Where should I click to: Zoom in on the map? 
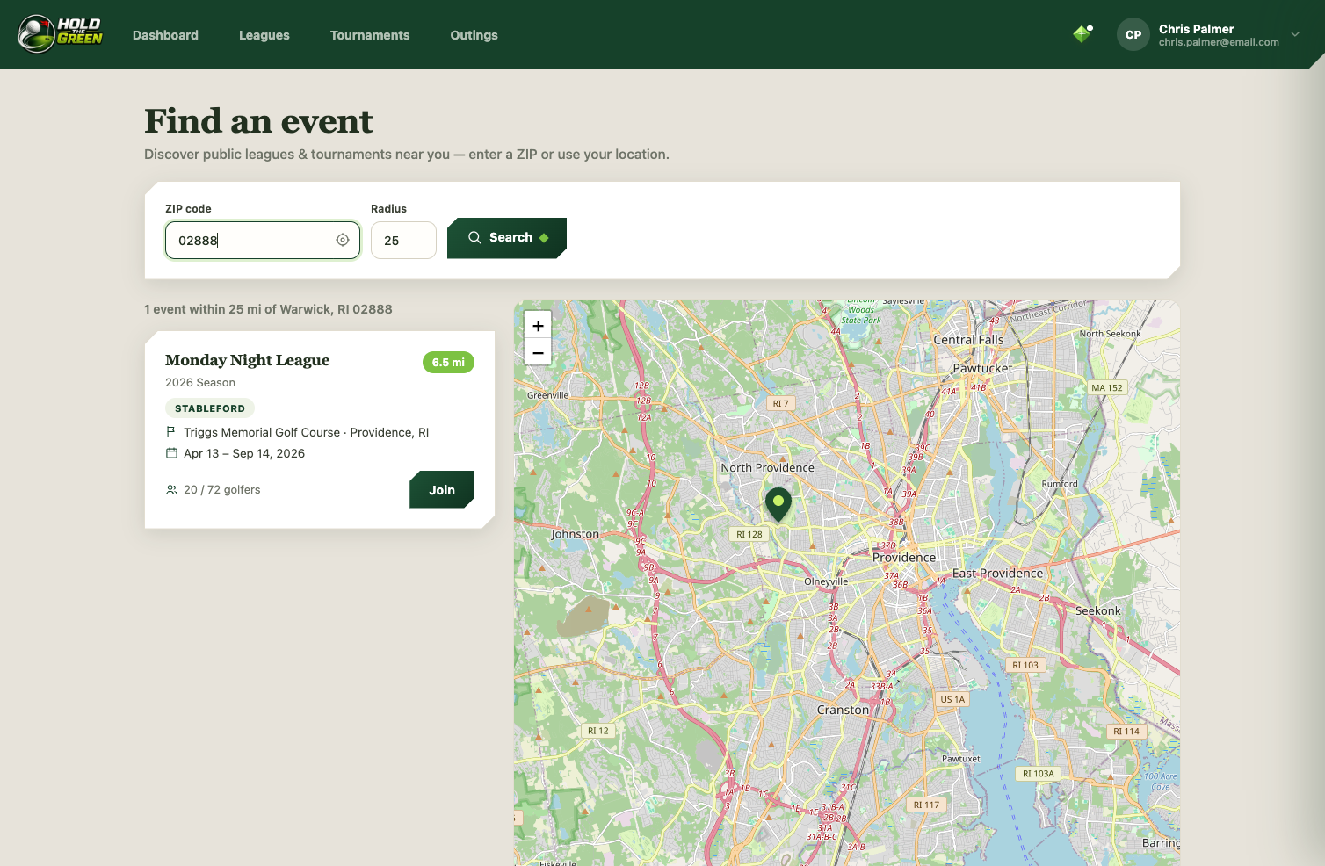point(538,326)
